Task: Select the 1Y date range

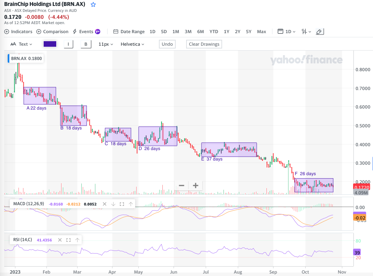Action: tap(226, 32)
